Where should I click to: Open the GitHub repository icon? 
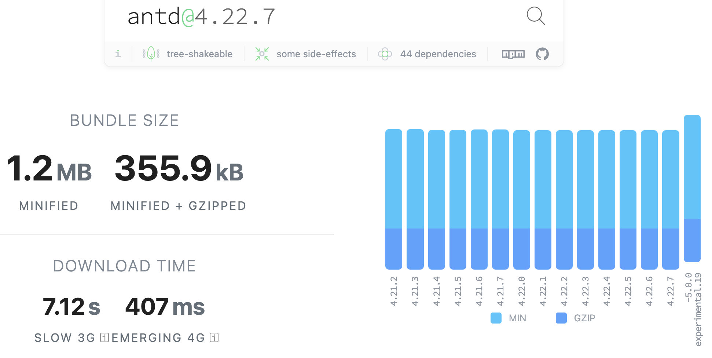(542, 54)
